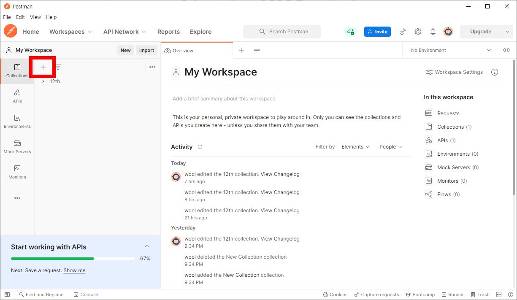Open the Console panel

[x=86, y=295]
